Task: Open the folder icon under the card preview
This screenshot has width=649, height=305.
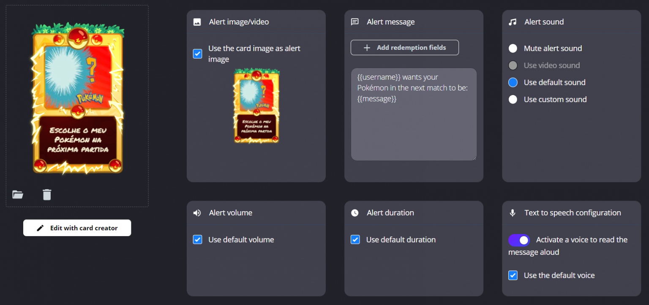Action: tap(17, 195)
